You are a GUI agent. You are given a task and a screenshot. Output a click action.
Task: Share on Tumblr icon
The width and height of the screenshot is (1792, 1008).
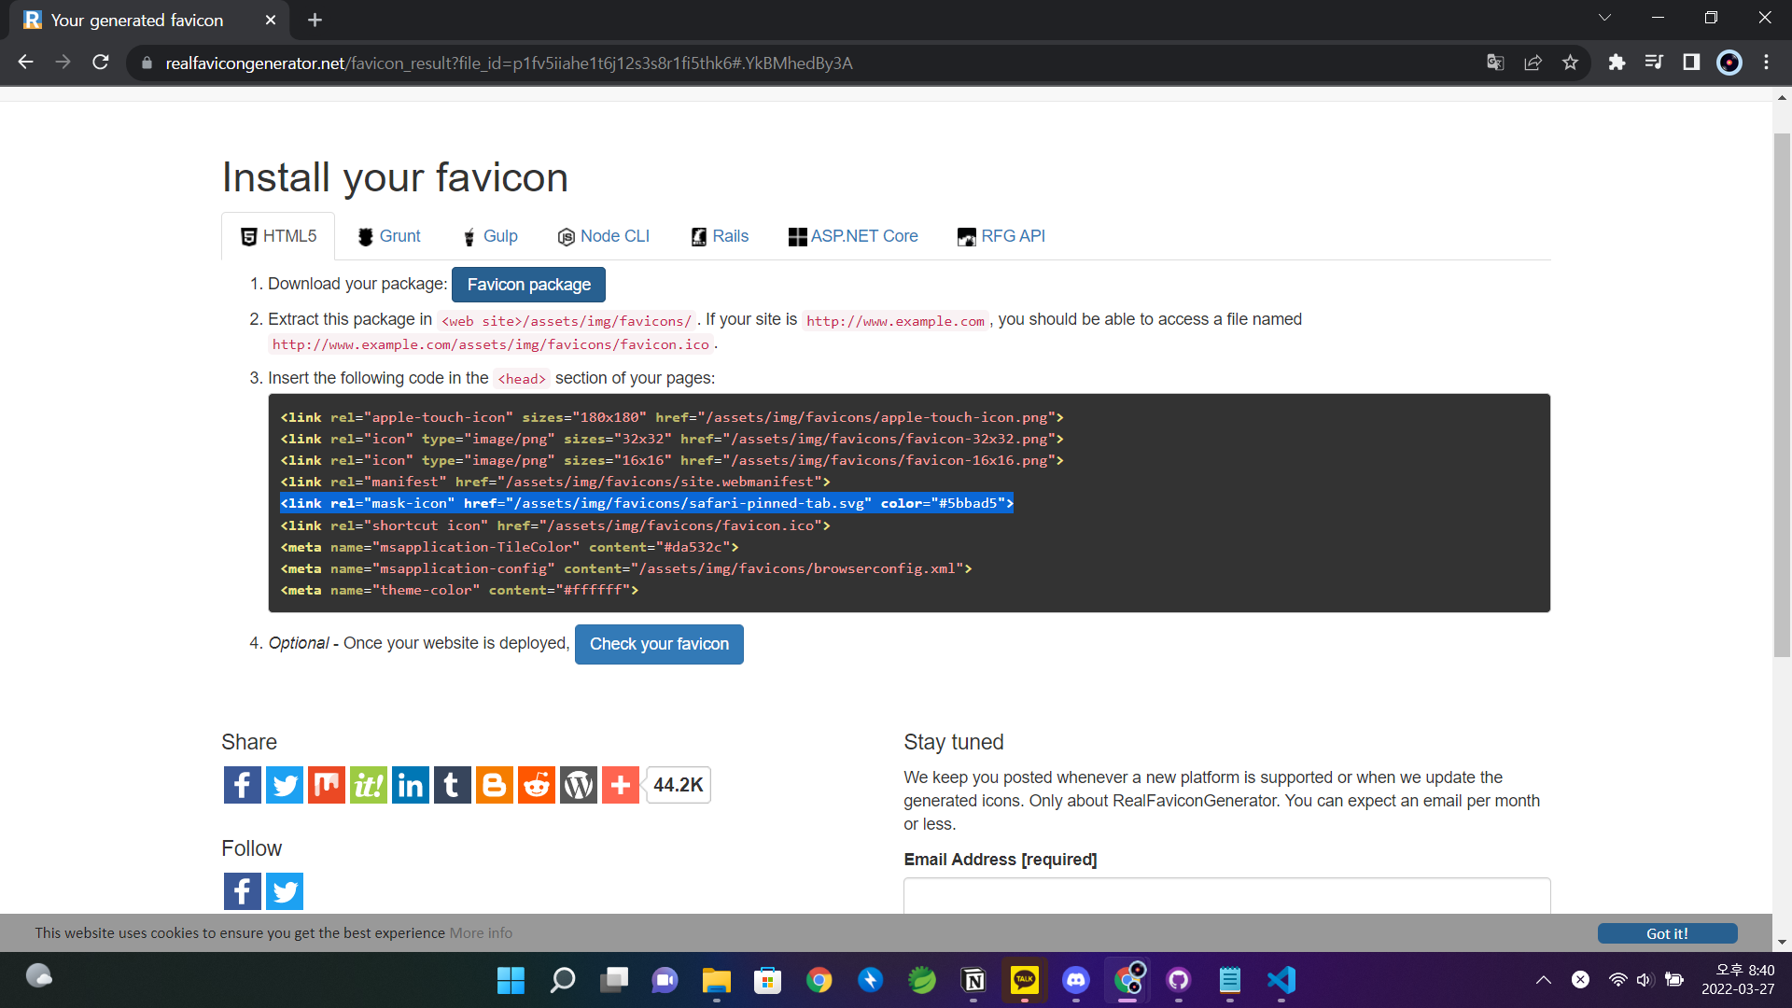453,785
